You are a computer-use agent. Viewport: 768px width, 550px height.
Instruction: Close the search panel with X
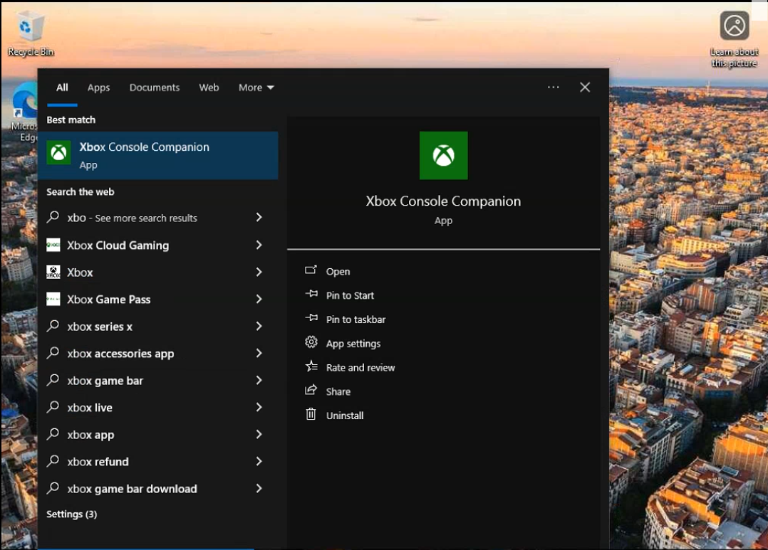585,87
